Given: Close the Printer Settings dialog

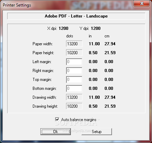Looking at the screenshot, I should click(x=142, y=3).
